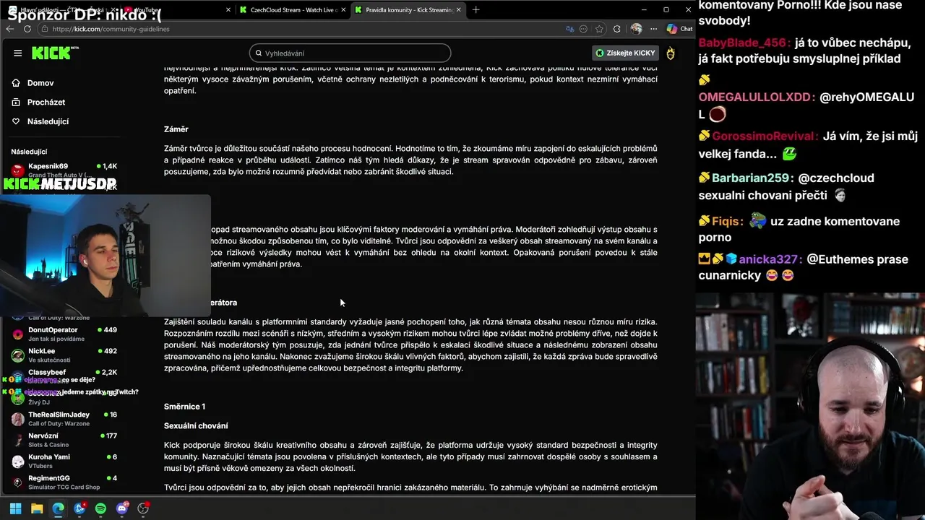Image resolution: width=925 pixels, height=520 pixels.
Task: Click the Sexuální chování heading
Action: pyautogui.click(x=196, y=426)
